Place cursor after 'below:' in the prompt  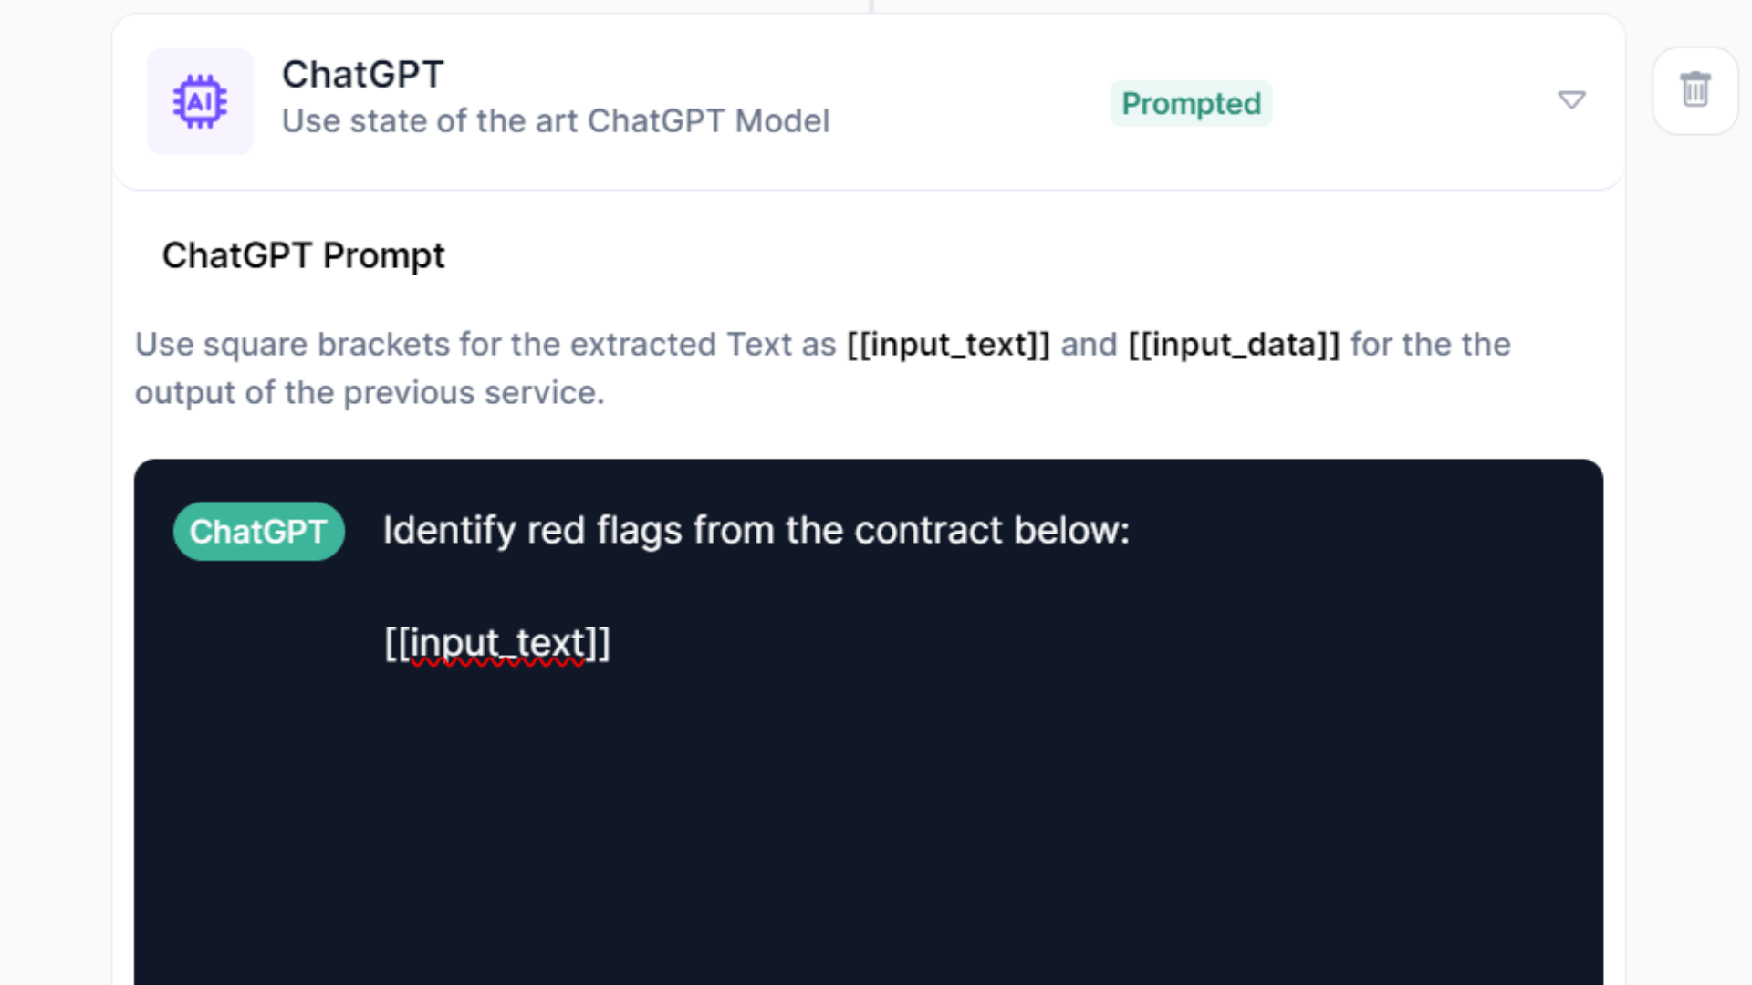point(1131,531)
